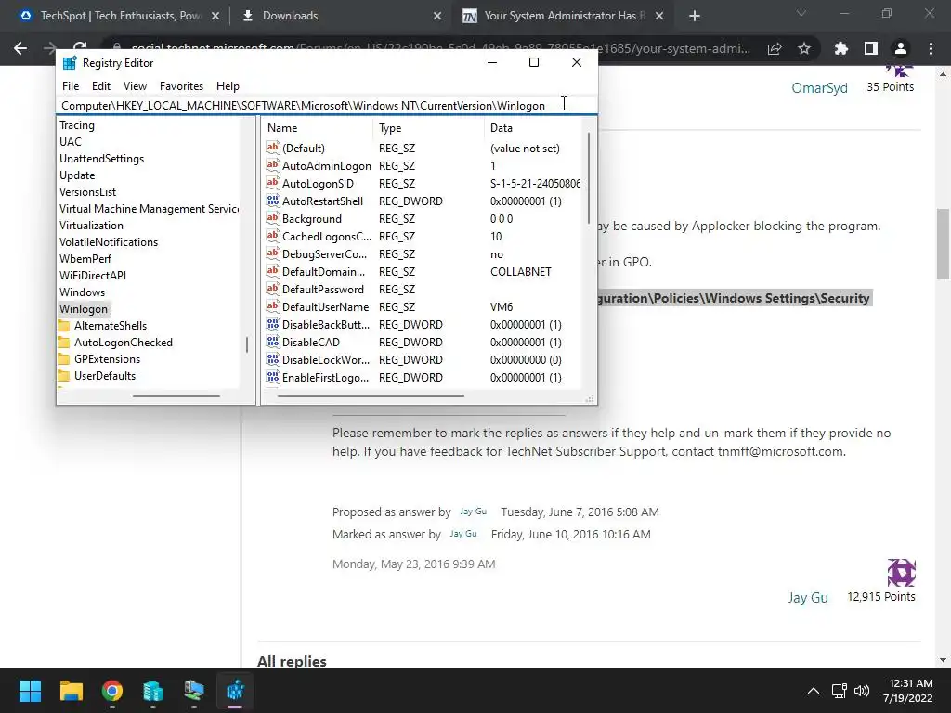
Task: Select the Winlogon key in tree
Action: point(84,308)
